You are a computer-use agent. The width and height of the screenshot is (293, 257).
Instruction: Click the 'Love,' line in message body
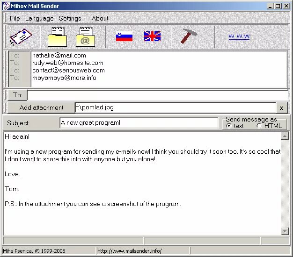[12, 174]
